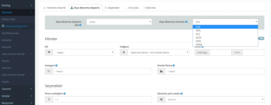Focus the Limit number input field
This screenshot has height=105, width=271.
[253, 52]
